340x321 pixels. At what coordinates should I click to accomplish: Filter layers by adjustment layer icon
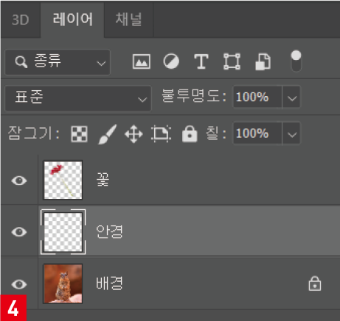pos(171,61)
